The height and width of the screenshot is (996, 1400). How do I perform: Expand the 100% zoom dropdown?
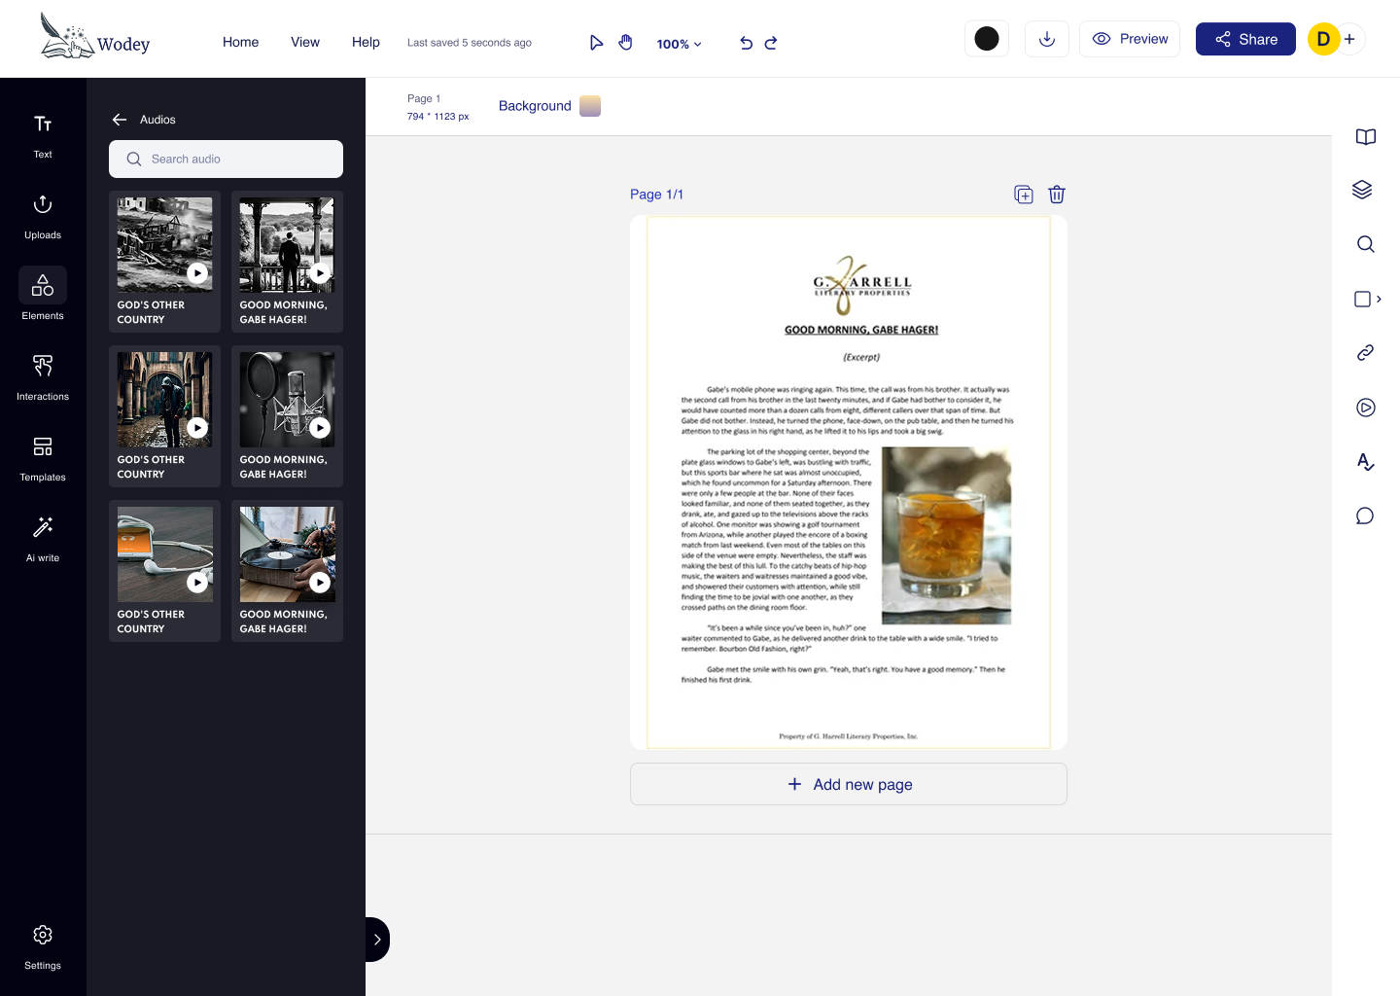pos(679,44)
